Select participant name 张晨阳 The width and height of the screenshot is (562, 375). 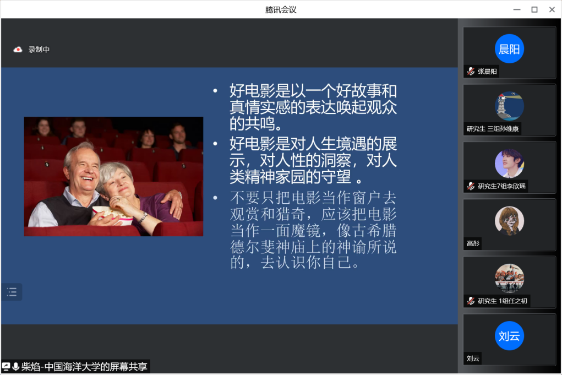tap(487, 72)
